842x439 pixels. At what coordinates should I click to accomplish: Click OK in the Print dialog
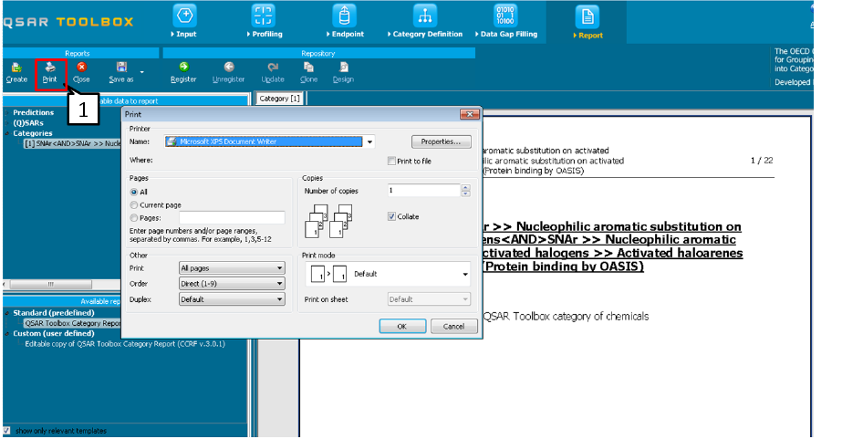tap(402, 326)
